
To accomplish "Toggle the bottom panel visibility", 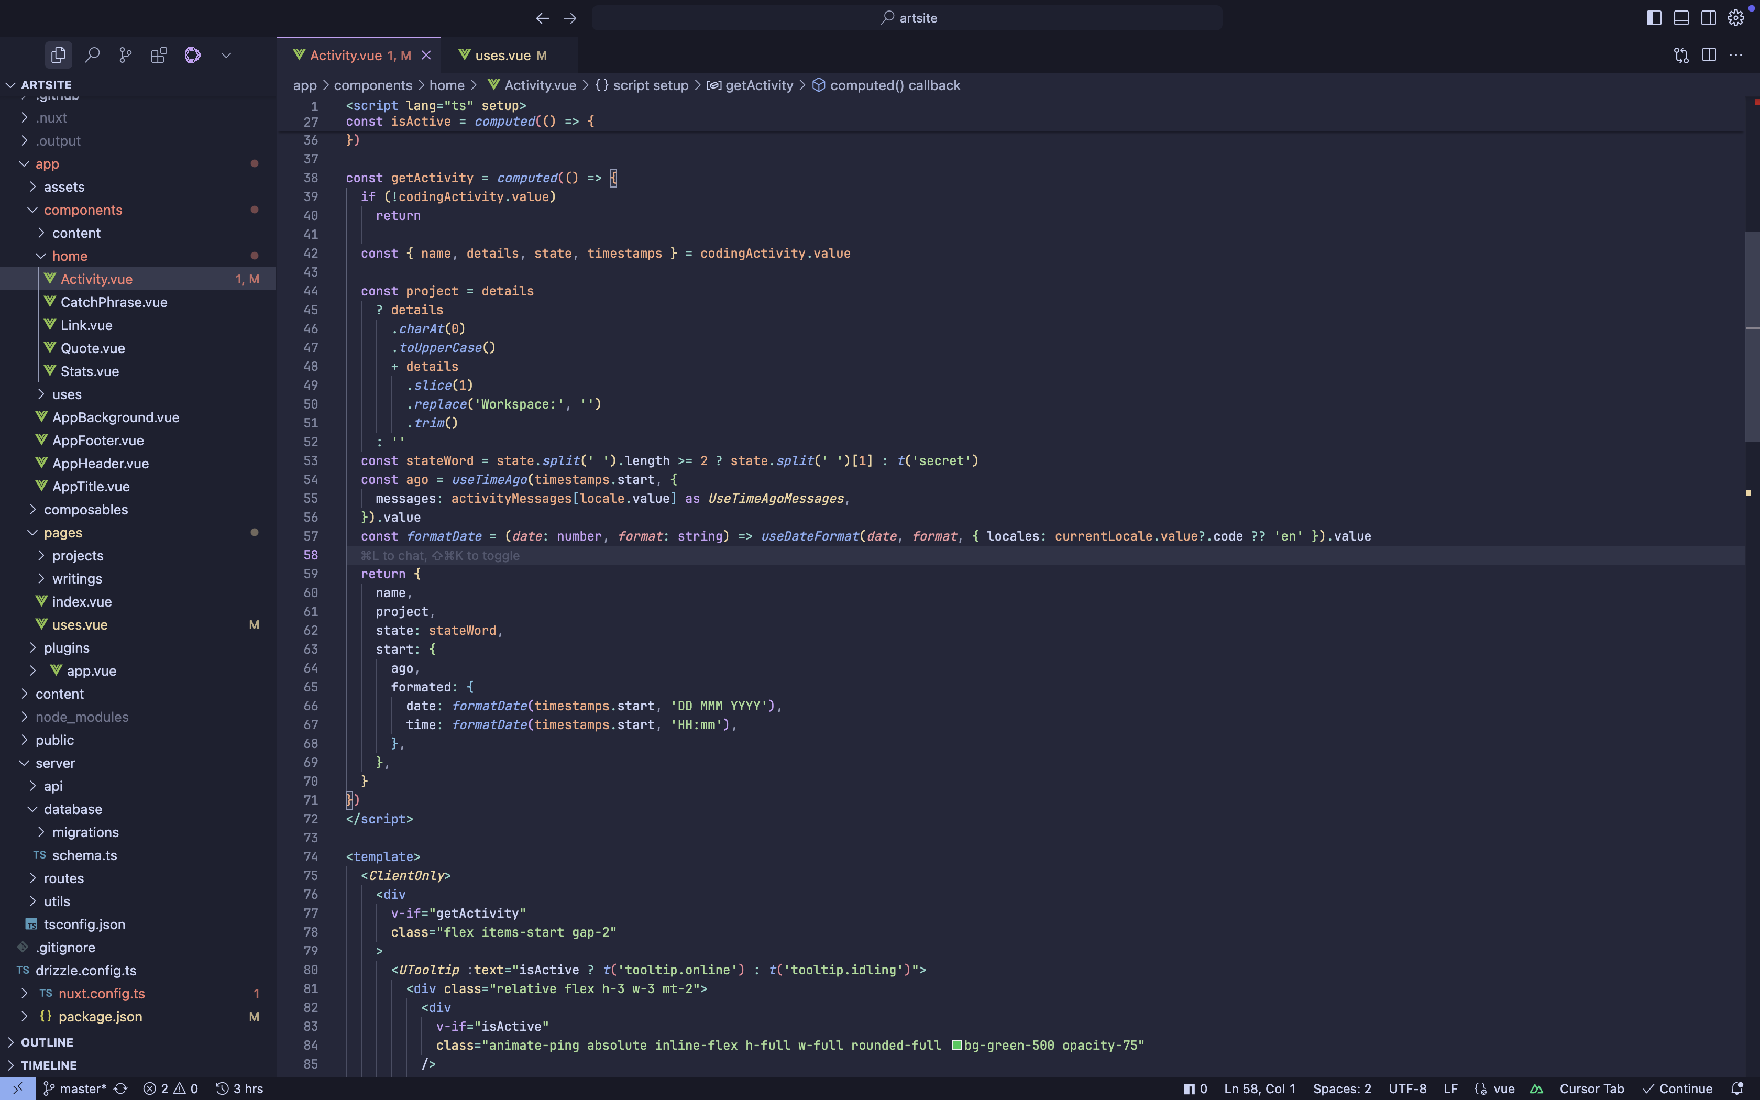I will point(1681,17).
